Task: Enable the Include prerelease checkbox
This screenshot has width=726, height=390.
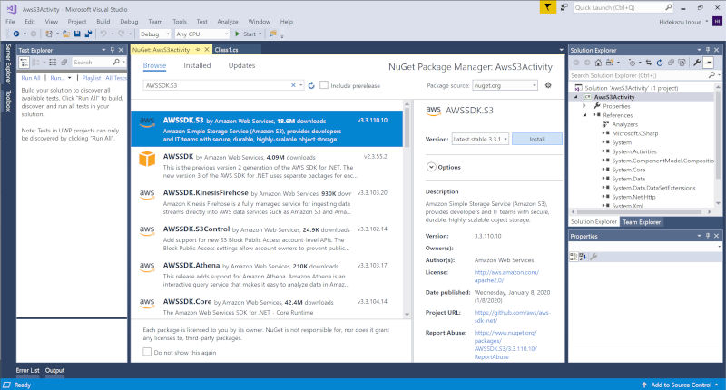Action: tap(325, 85)
